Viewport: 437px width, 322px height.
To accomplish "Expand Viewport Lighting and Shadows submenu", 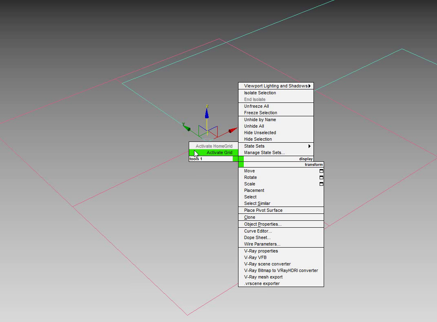I will pyautogui.click(x=276, y=86).
